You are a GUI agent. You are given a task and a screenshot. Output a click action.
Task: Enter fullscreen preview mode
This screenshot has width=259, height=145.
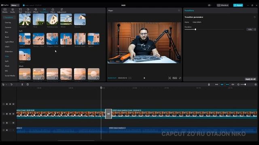click(x=180, y=78)
